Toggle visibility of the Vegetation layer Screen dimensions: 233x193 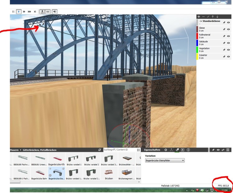pyautogui.click(x=228, y=50)
